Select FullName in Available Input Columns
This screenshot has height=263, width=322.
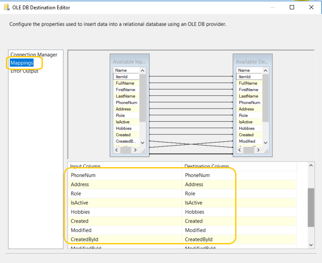pyautogui.click(x=126, y=83)
